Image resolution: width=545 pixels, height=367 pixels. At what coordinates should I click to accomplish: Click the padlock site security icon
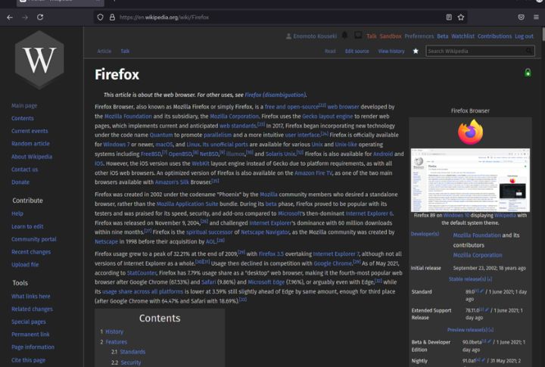pos(112,17)
